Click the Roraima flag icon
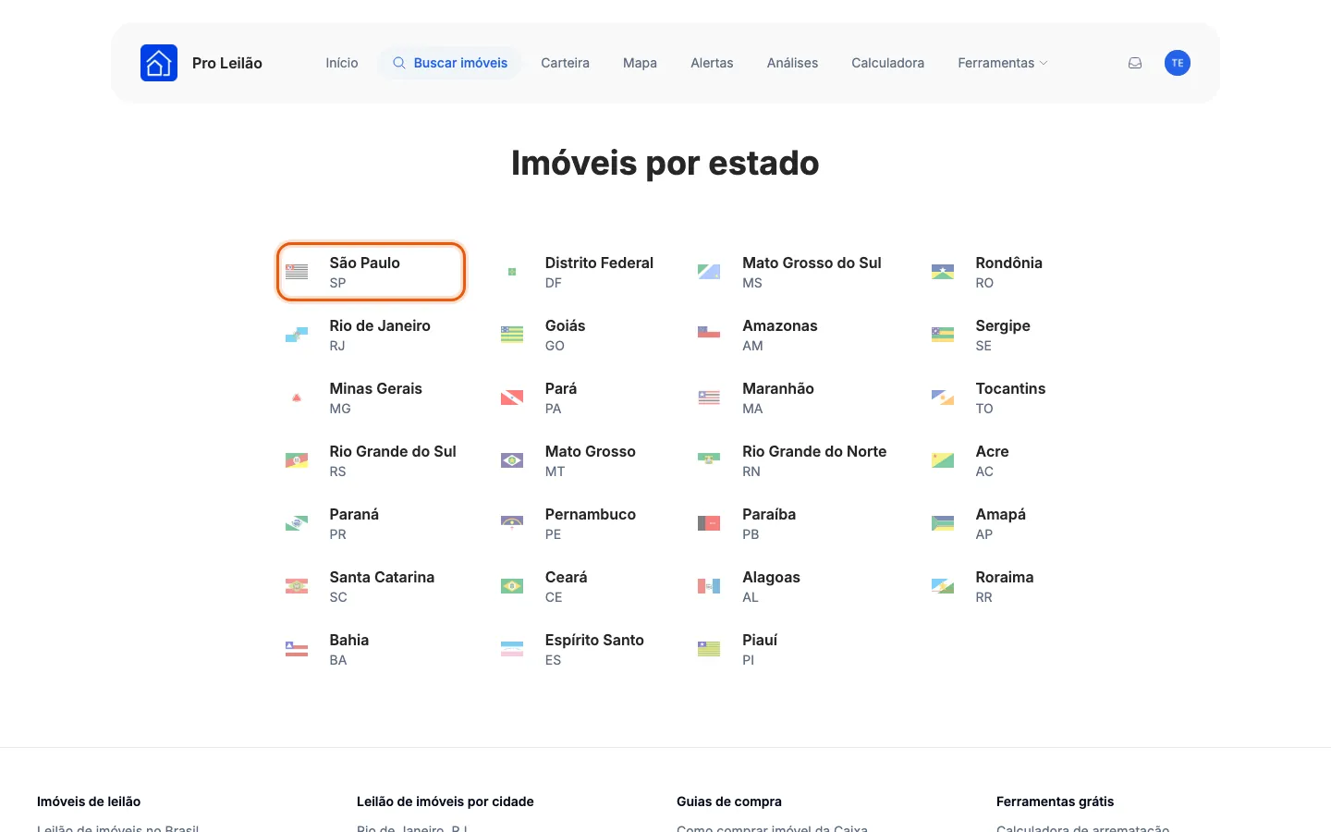 click(943, 586)
